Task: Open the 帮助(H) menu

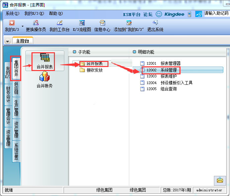Action: [56, 13]
